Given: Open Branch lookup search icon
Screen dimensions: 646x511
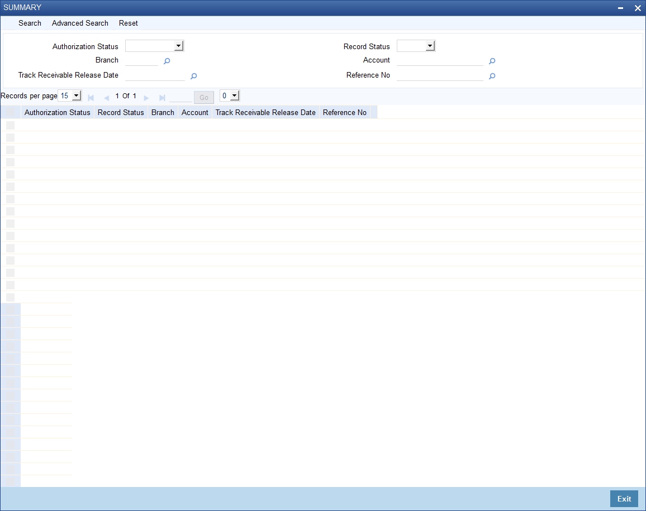Looking at the screenshot, I should [167, 61].
